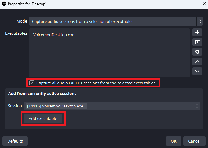Select VoicemodDesktop.exe in the Executables list

(x=54, y=35)
